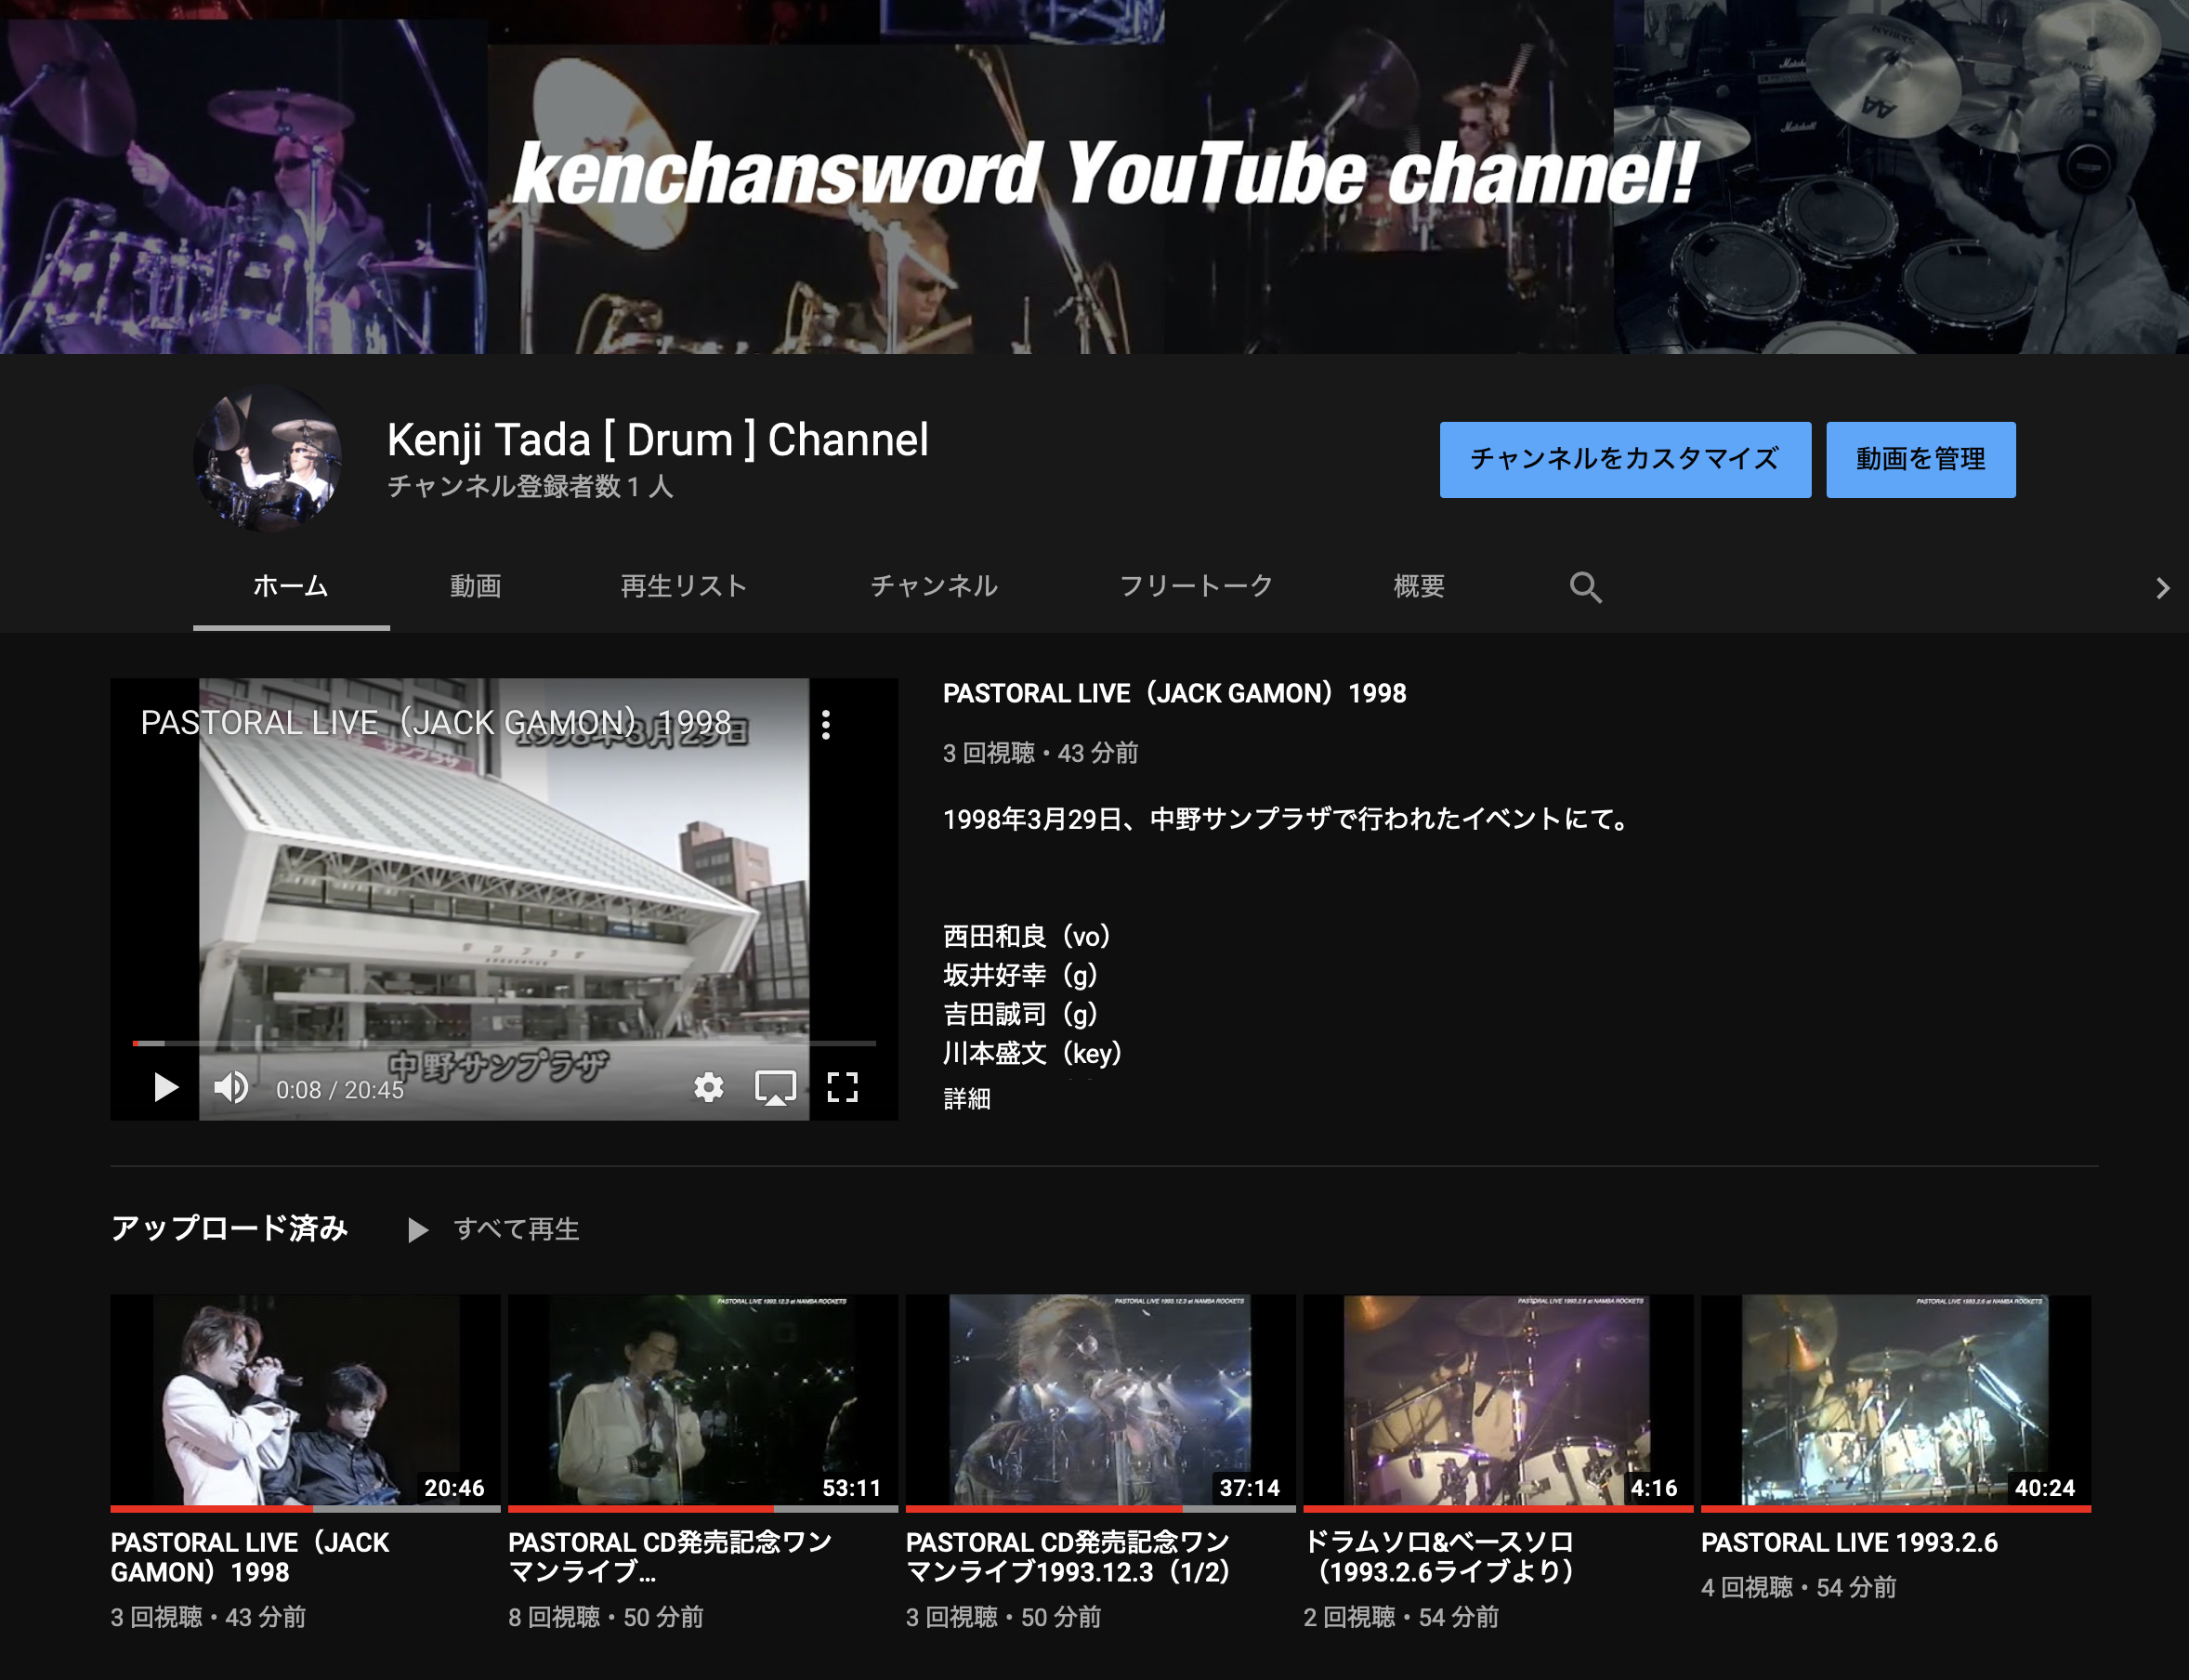The height and width of the screenshot is (1680, 2189).
Task: Click the player overlay title text
Action: pos(436,722)
